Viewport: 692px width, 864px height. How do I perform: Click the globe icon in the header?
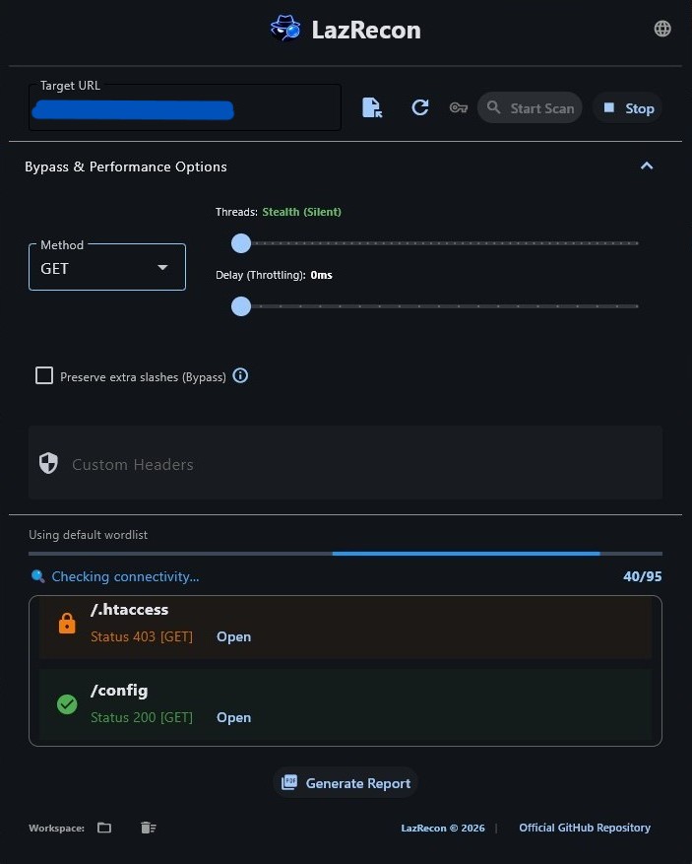pyautogui.click(x=662, y=29)
